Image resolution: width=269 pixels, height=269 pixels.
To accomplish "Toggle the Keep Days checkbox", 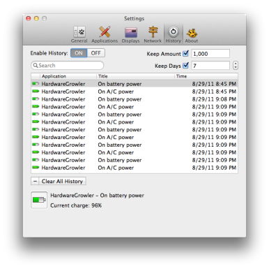I will (x=185, y=66).
